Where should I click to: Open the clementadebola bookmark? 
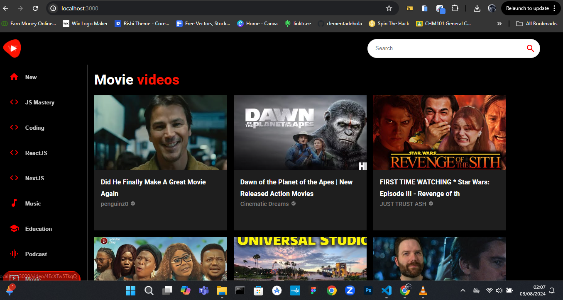(x=339, y=24)
